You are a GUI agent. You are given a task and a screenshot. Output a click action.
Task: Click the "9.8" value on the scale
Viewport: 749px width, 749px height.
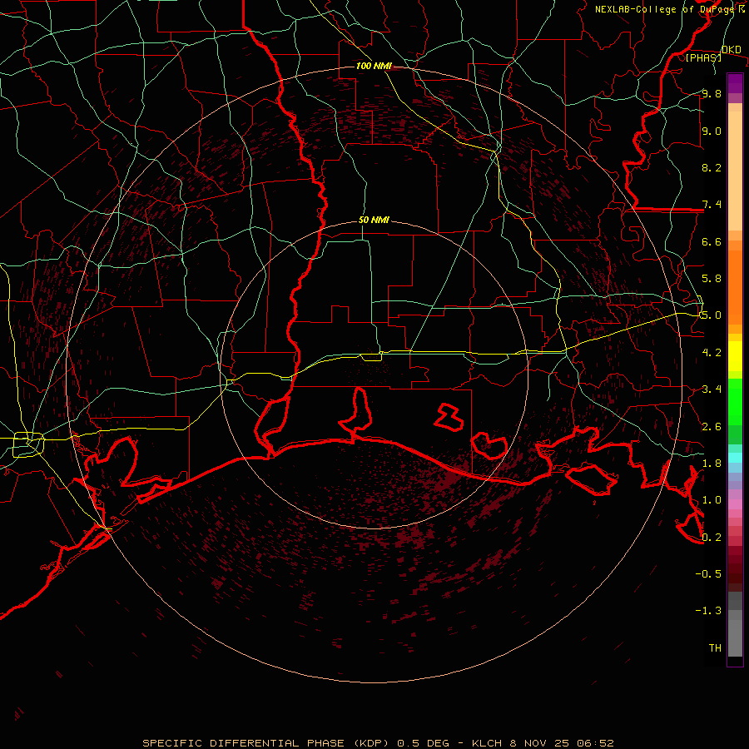click(x=712, y=93)
